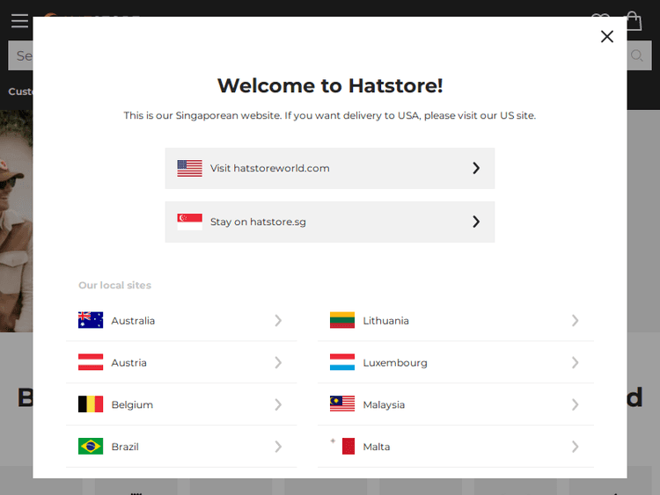Click chevron arrow on Visit hatstoreworld.com

(475, 168)
